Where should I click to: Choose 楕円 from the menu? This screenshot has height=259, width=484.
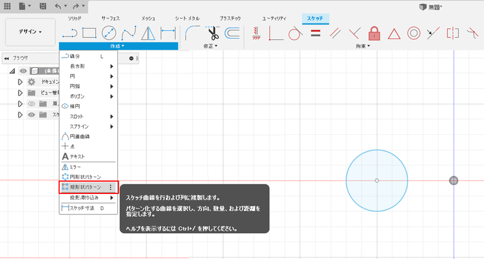[88, 106]
